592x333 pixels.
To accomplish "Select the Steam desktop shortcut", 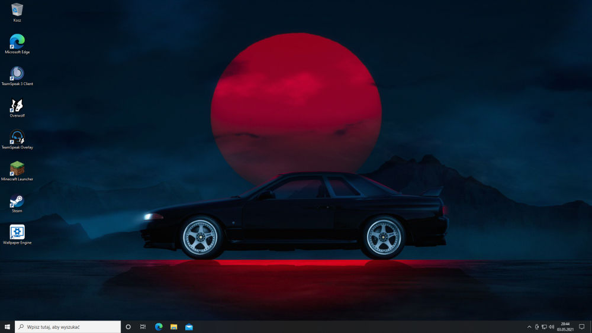I will click(x=17, y=201).
